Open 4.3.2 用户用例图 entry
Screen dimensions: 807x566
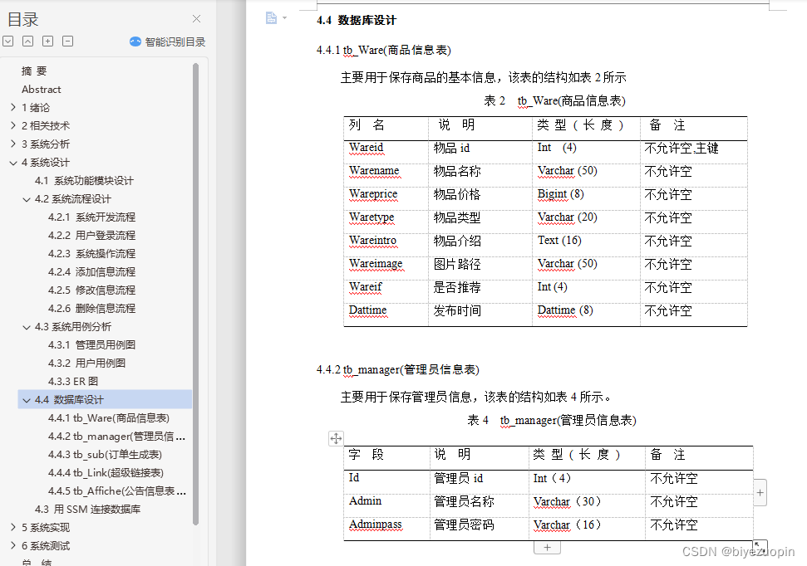pyautogui.click(x=86, y=363)
